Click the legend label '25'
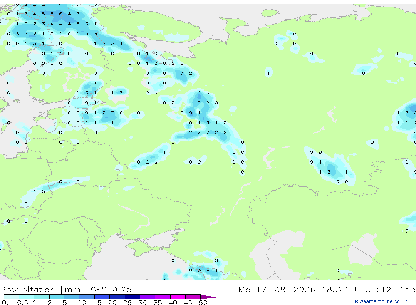Viewport: 416px width, 305px height. (127, 303)
